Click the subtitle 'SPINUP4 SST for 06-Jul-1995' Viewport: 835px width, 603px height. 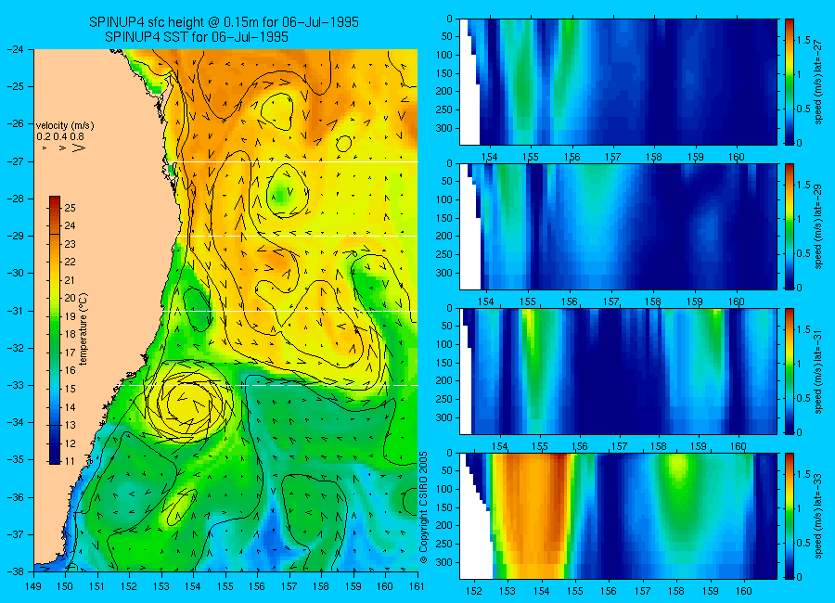point(197,37)
